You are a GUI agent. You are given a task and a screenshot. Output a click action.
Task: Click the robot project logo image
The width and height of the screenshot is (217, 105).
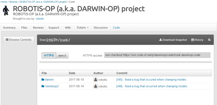tap(6, 11)
